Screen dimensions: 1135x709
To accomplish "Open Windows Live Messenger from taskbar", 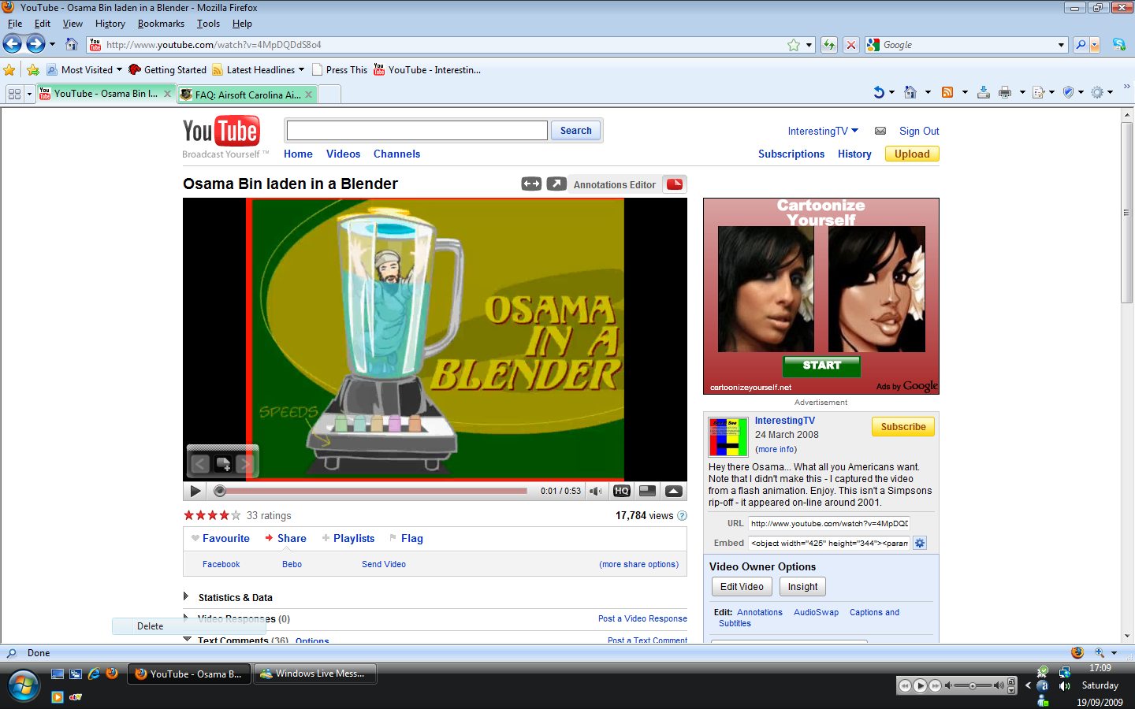I will 315,674.
